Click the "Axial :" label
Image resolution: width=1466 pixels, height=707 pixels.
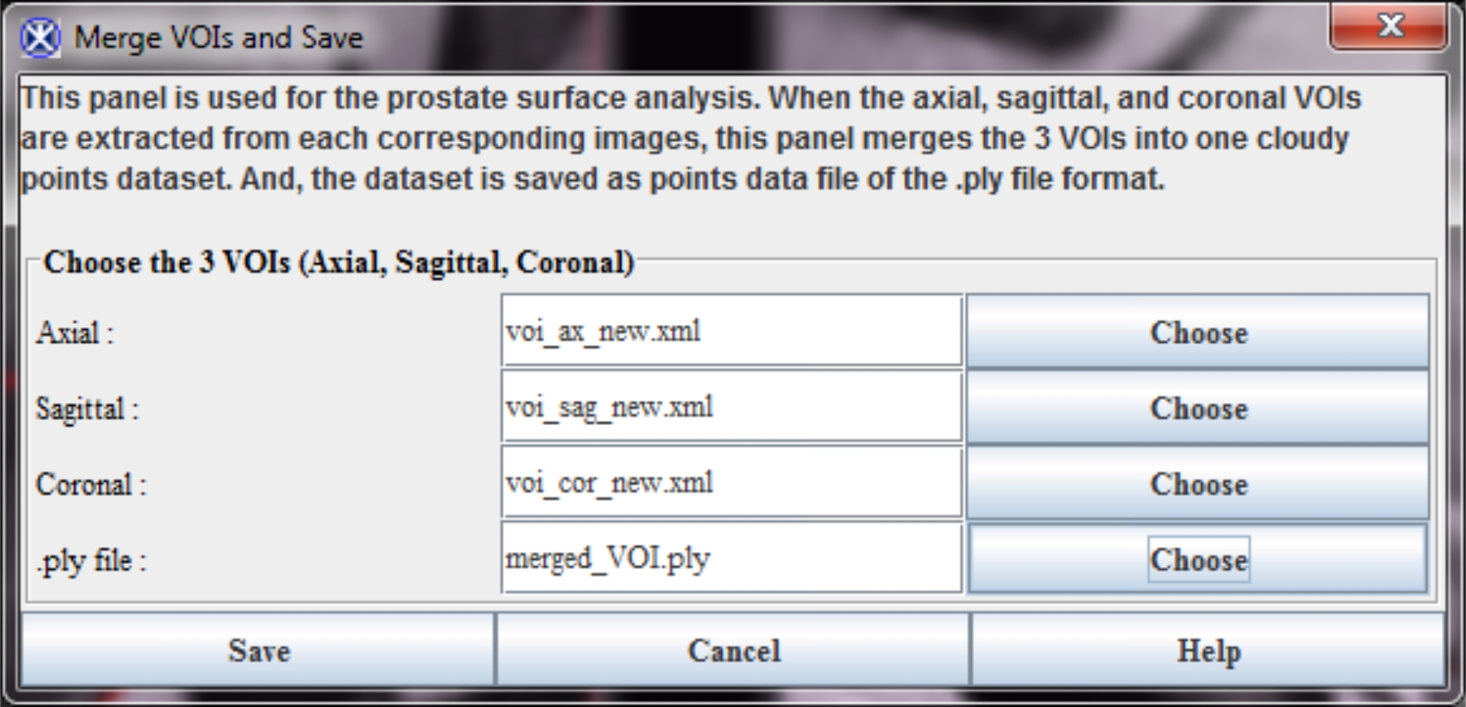(x=74, y=333)
